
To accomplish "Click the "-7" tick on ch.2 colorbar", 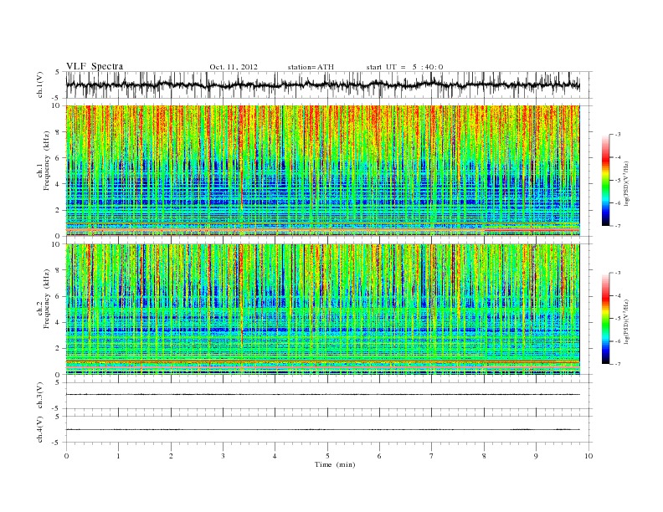I will [x=617, y=364].
